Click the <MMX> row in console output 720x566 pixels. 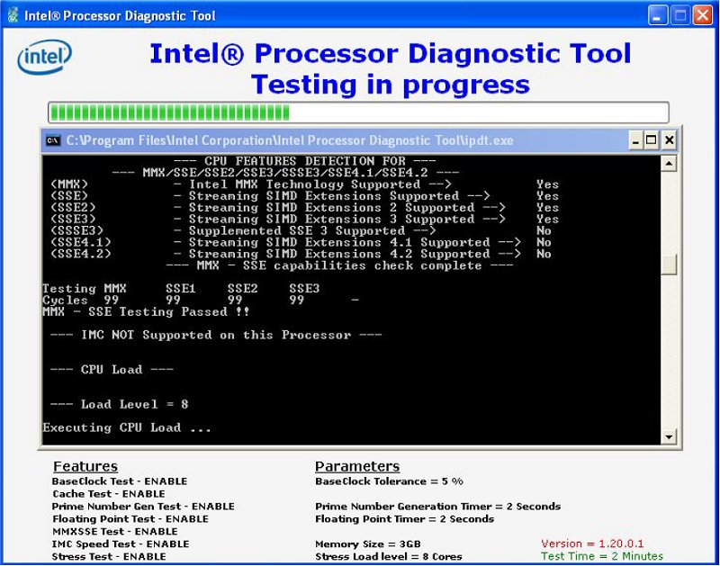[304, 184]
